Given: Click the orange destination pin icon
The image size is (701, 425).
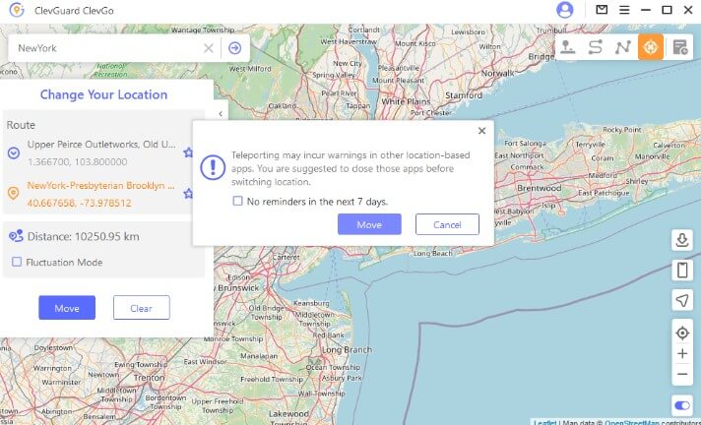Looking at the screenshot, I should pos(14,193).
